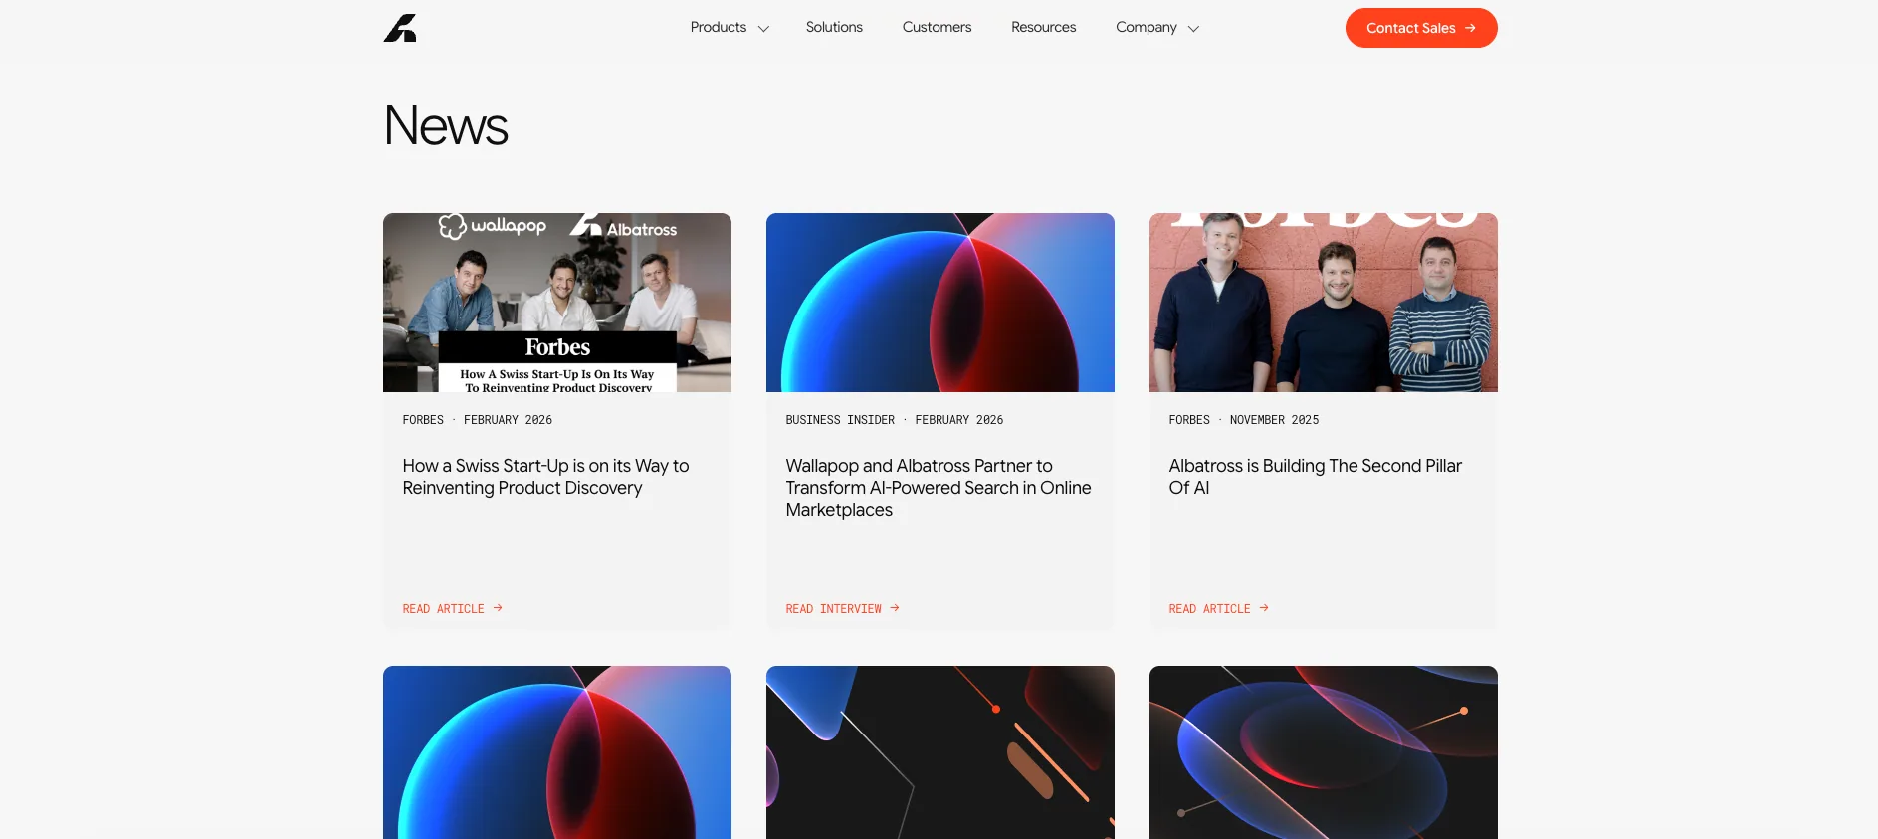Click arrow icon beside Swiss Start-Up Read Article
The width and height of the screenshot is (1878, 839).
coord(498,608)
